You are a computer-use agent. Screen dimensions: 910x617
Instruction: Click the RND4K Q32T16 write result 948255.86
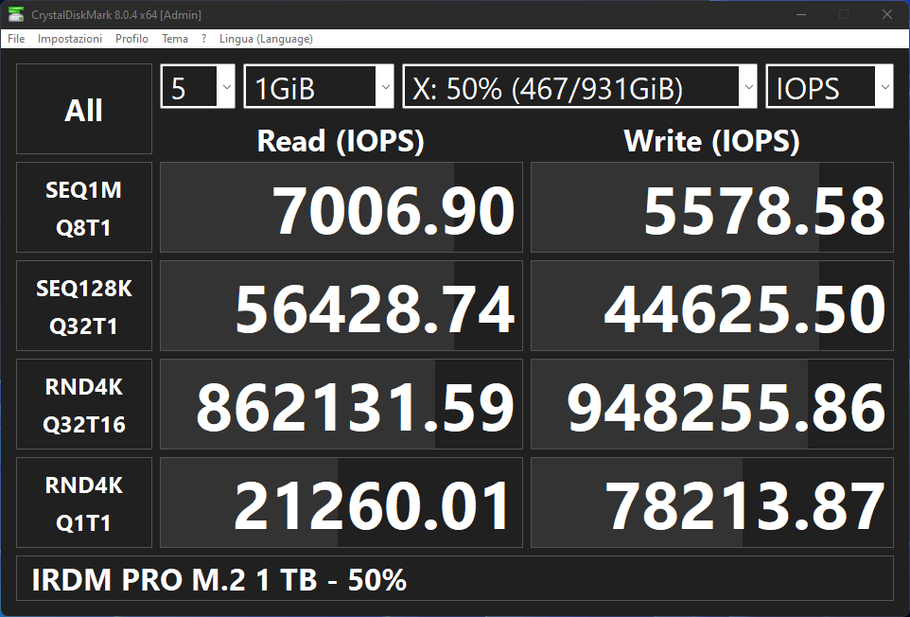(x=712, y=405)
